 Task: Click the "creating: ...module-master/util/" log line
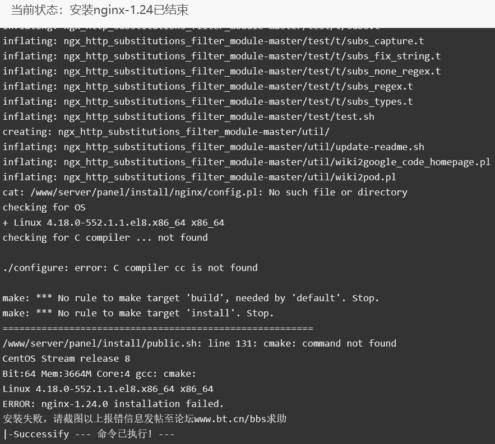[x=166, y=132]
